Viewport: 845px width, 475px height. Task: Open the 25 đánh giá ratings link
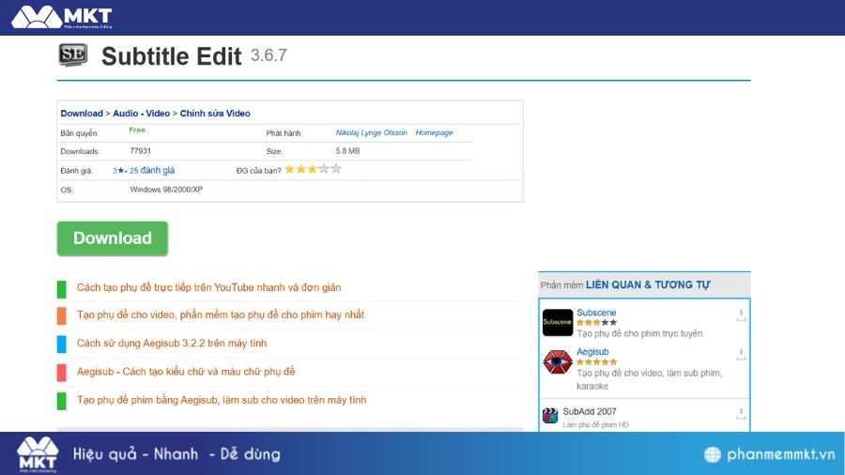click(152, 170)
